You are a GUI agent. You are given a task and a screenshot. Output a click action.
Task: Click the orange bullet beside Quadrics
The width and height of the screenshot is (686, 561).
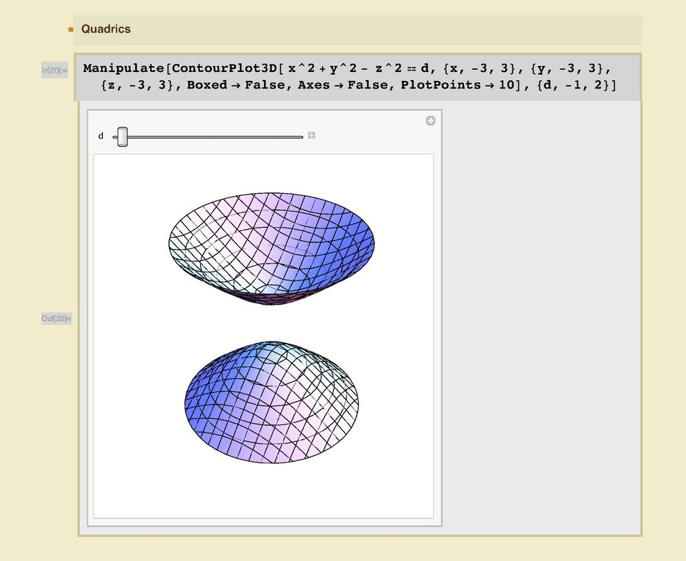click(71, 30)
